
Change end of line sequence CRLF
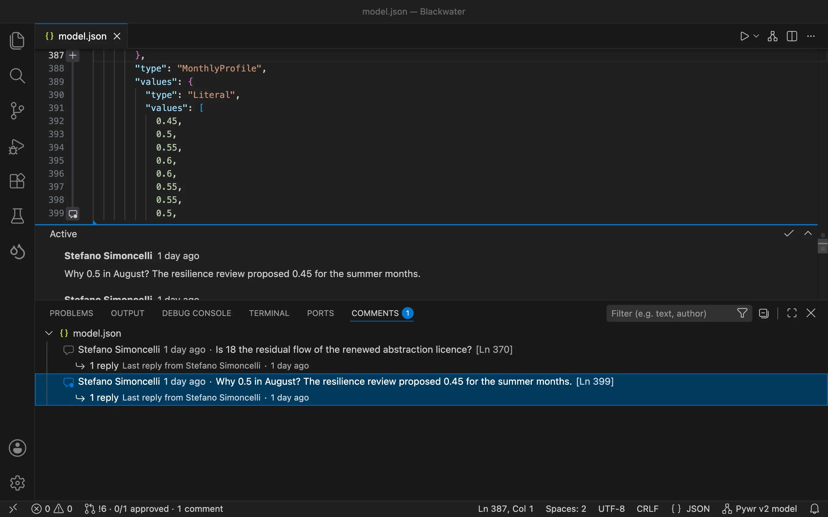coord(647,509)
